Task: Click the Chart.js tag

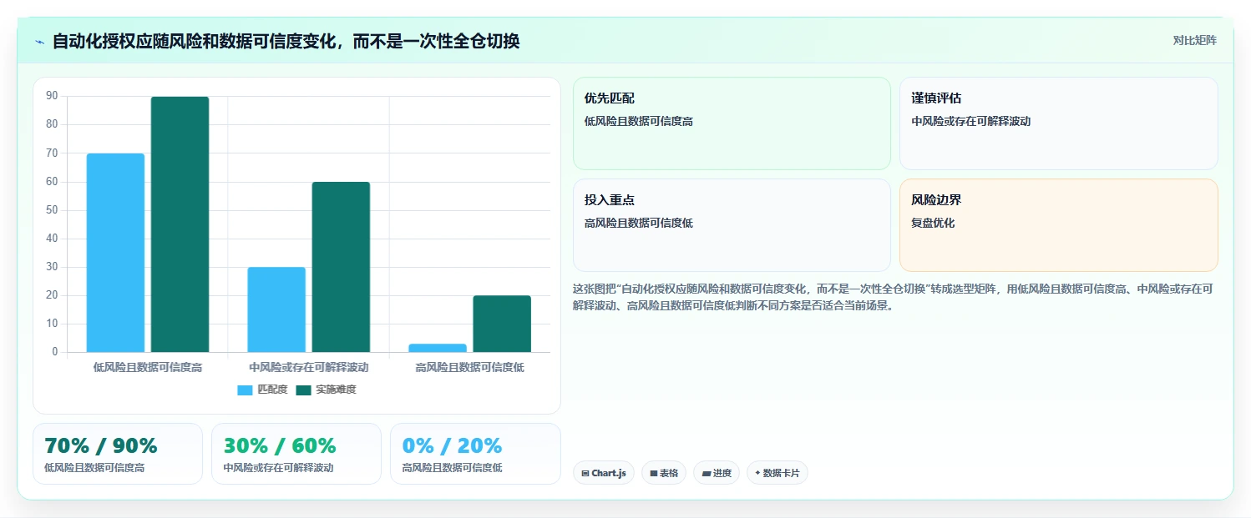Action: coord(604,473)
